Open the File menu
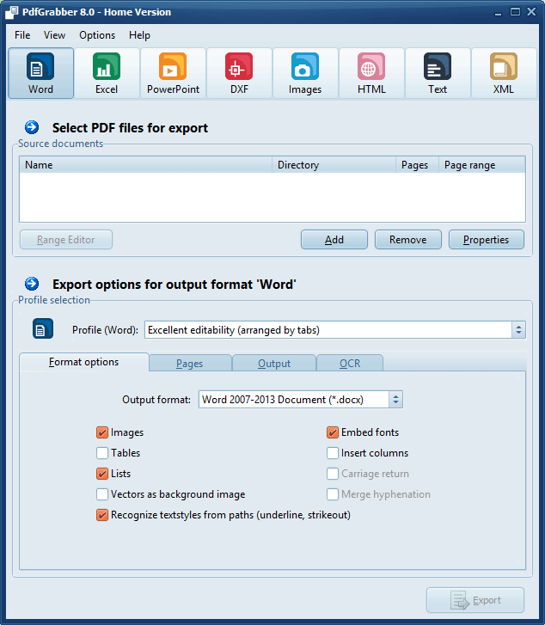 [22, 35]
